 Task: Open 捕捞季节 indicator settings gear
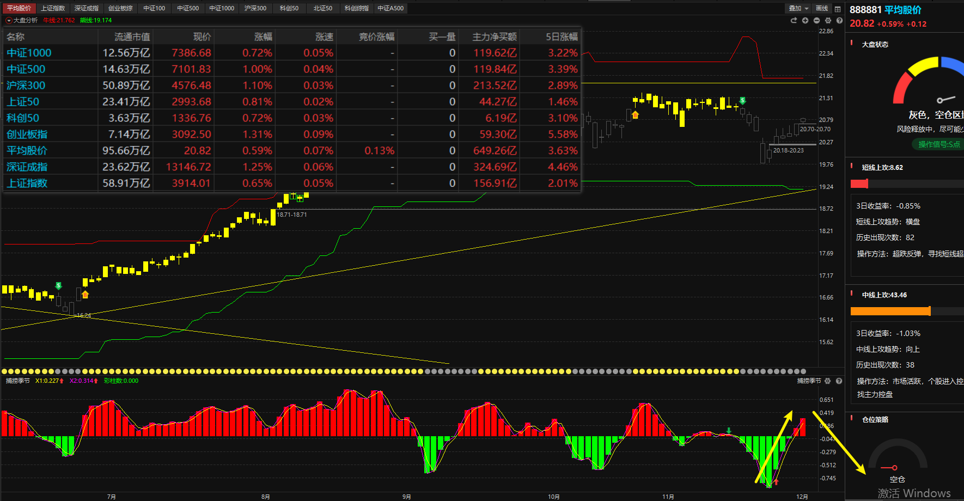point(828,381)
